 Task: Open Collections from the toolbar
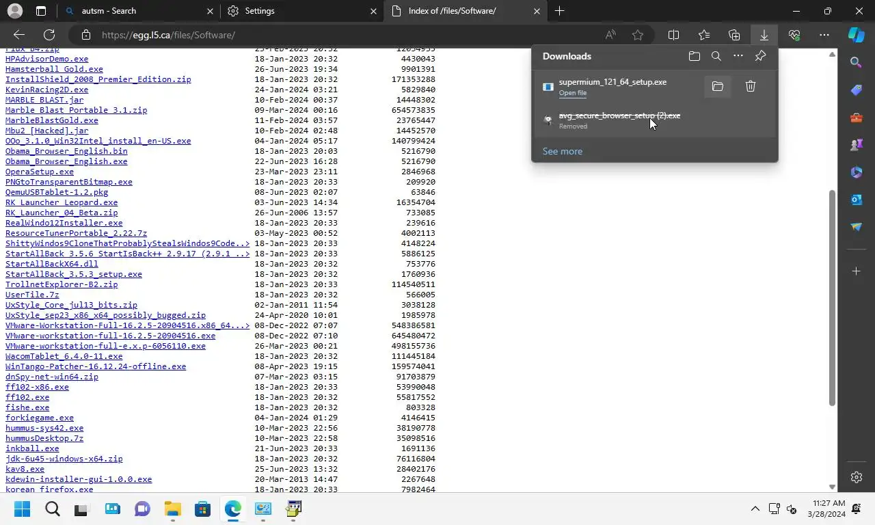(734, 35)
